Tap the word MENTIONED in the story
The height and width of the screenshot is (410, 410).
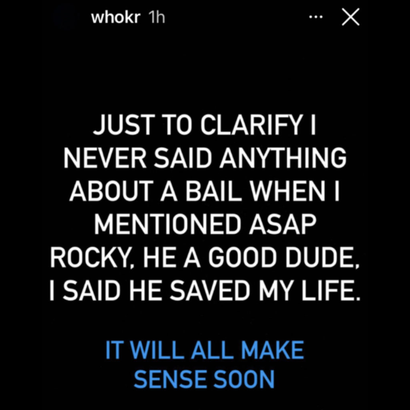(x=167, y=224)
